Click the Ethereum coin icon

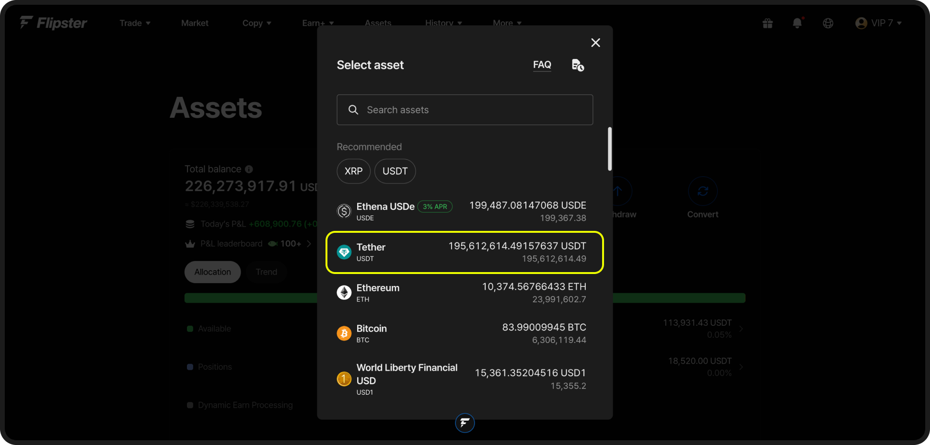344,293
